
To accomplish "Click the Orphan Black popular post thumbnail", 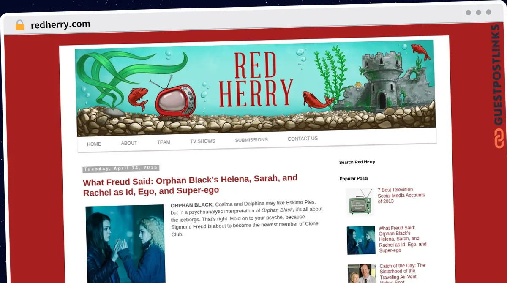I will [x=361, y=240].
